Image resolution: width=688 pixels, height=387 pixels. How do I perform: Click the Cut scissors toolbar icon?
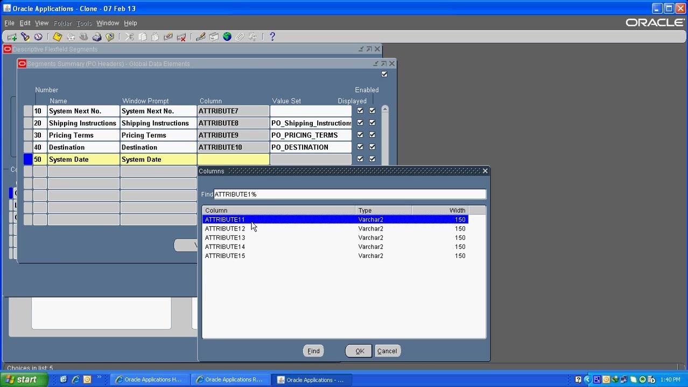pos(129,37)
